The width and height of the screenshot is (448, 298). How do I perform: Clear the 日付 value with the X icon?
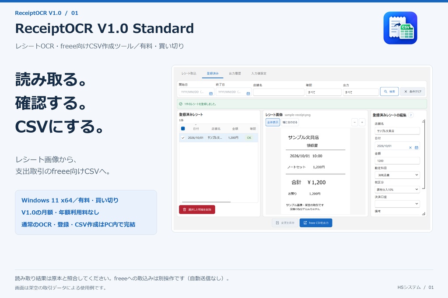pyautogui.click(x=410, y=147)
